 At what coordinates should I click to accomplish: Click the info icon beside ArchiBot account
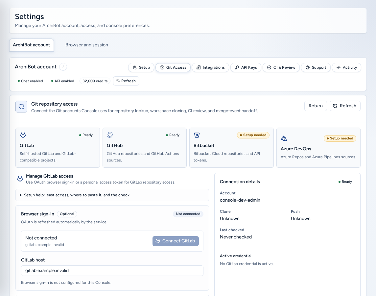click(63, 67)
